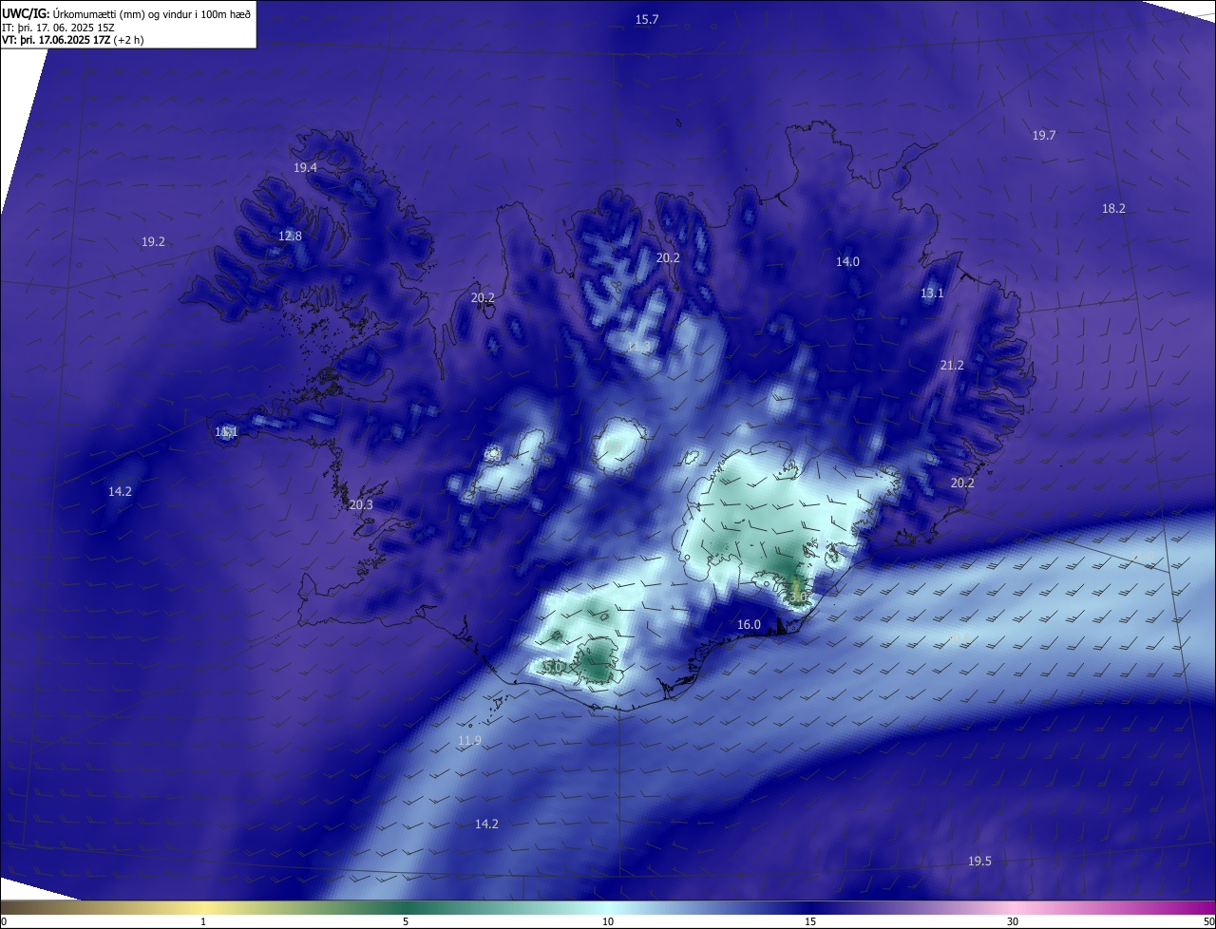Click the 19.2 value label

tap(153, 242)
